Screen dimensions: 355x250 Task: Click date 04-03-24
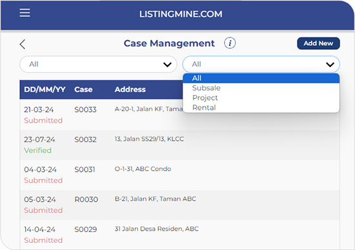click(40, 169)
